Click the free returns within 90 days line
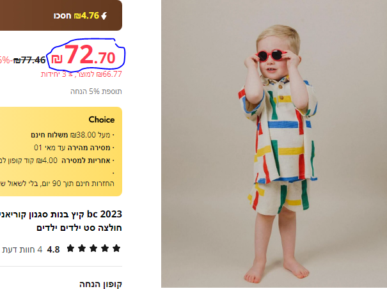 (57, 184)
